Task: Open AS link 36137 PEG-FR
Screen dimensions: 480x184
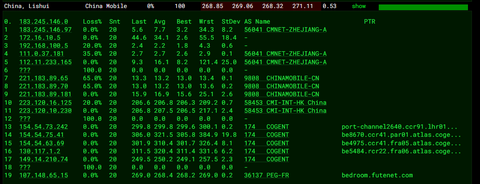Action: click(x=267, y=175)
